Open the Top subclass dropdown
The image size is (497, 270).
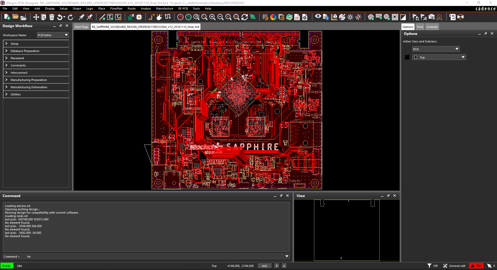(x=439, y=57)
